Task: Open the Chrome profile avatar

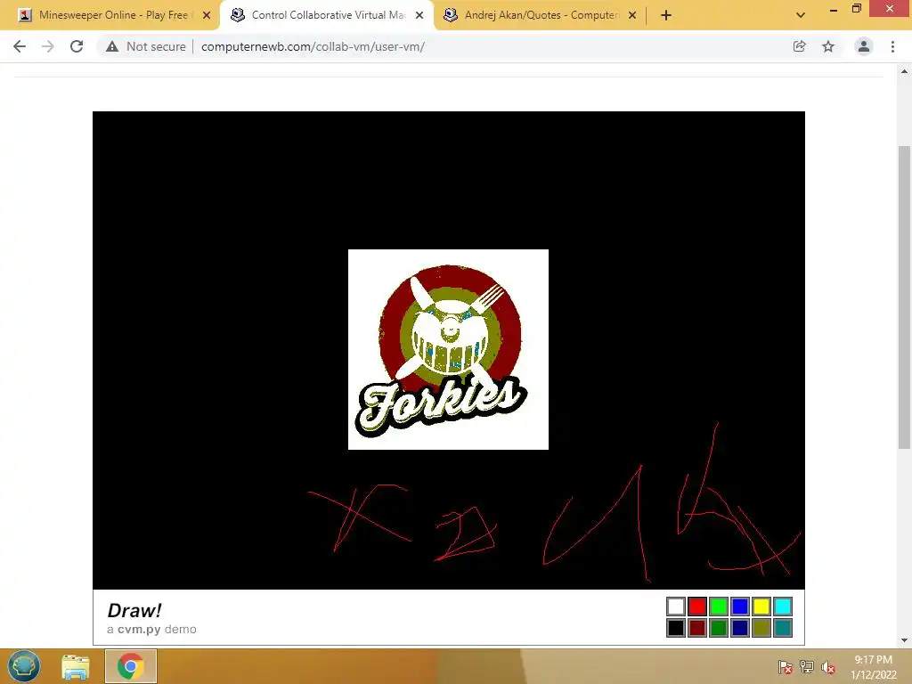Action: click(x=864, y=46)
